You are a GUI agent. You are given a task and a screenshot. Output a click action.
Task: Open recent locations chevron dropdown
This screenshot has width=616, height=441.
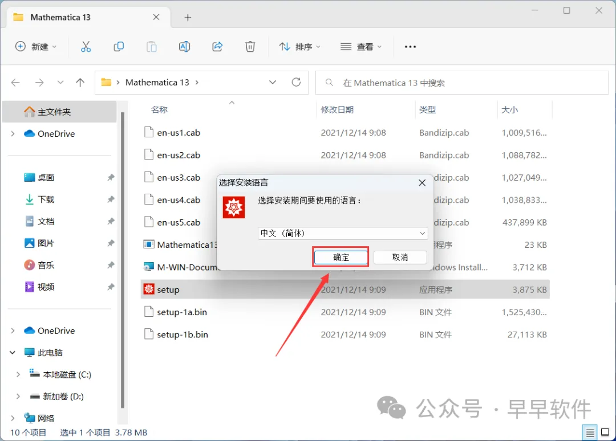coord(60,83)
